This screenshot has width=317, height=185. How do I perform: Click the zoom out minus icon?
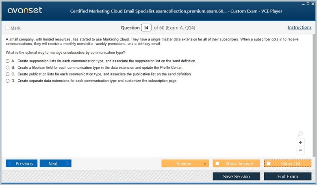[x=300, y=150]
